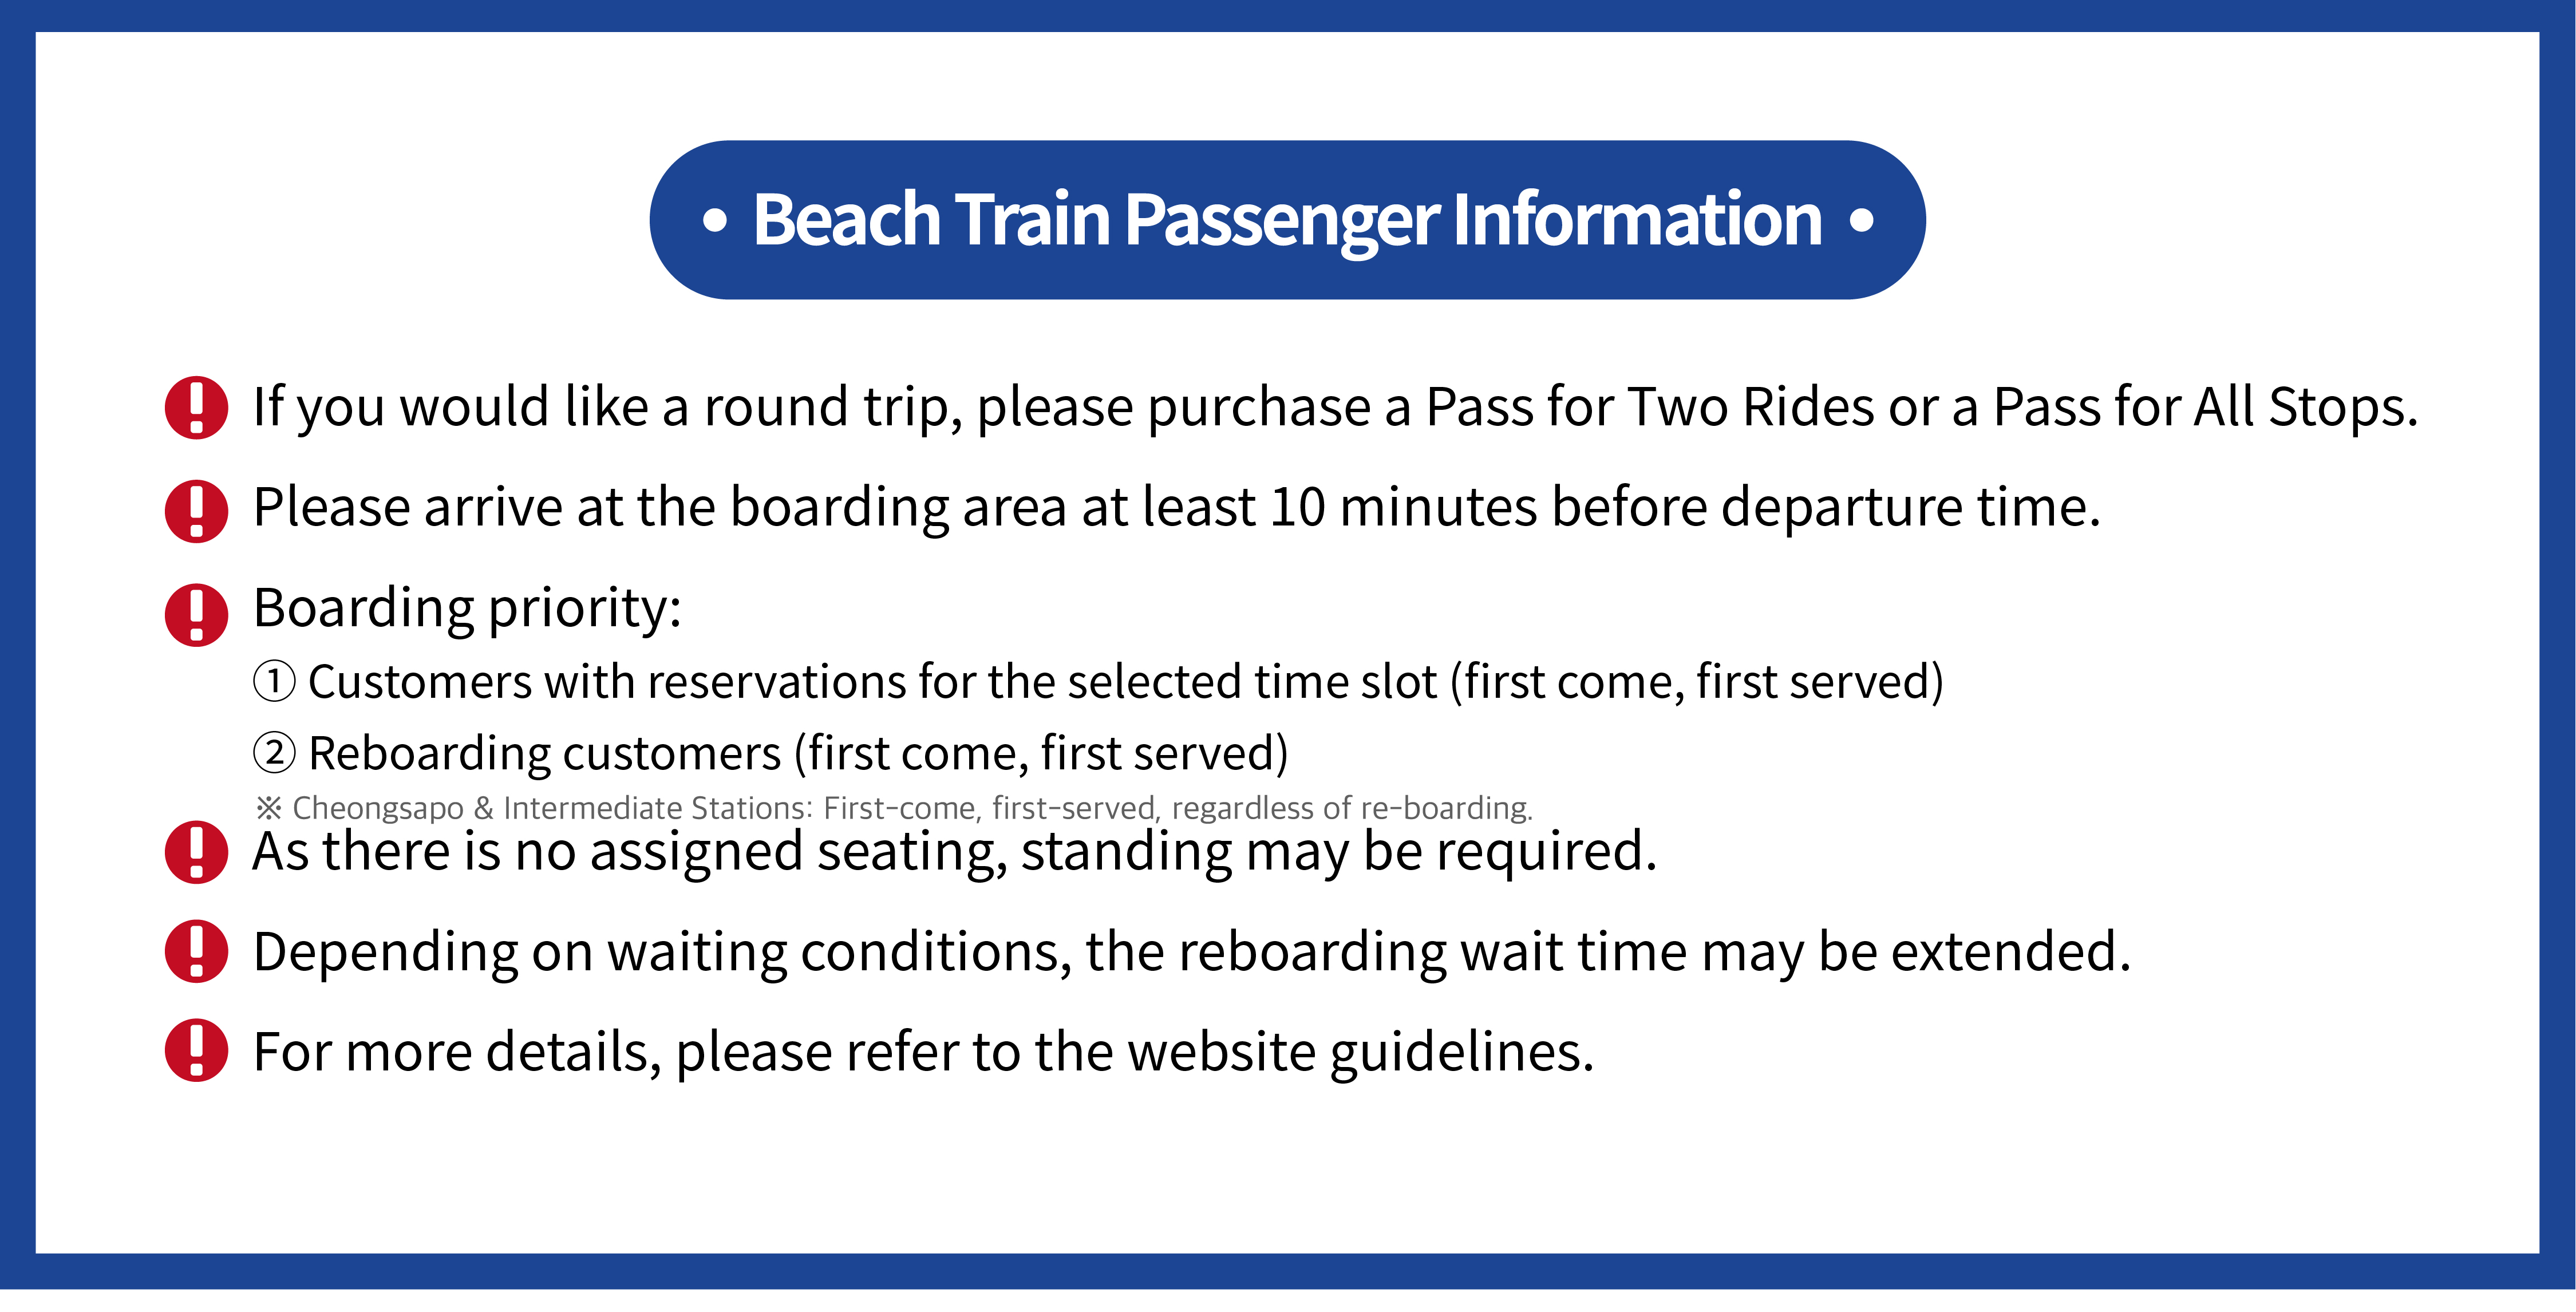
Task: Click the left bullet dot in the title banner
Action: point(714,221)
